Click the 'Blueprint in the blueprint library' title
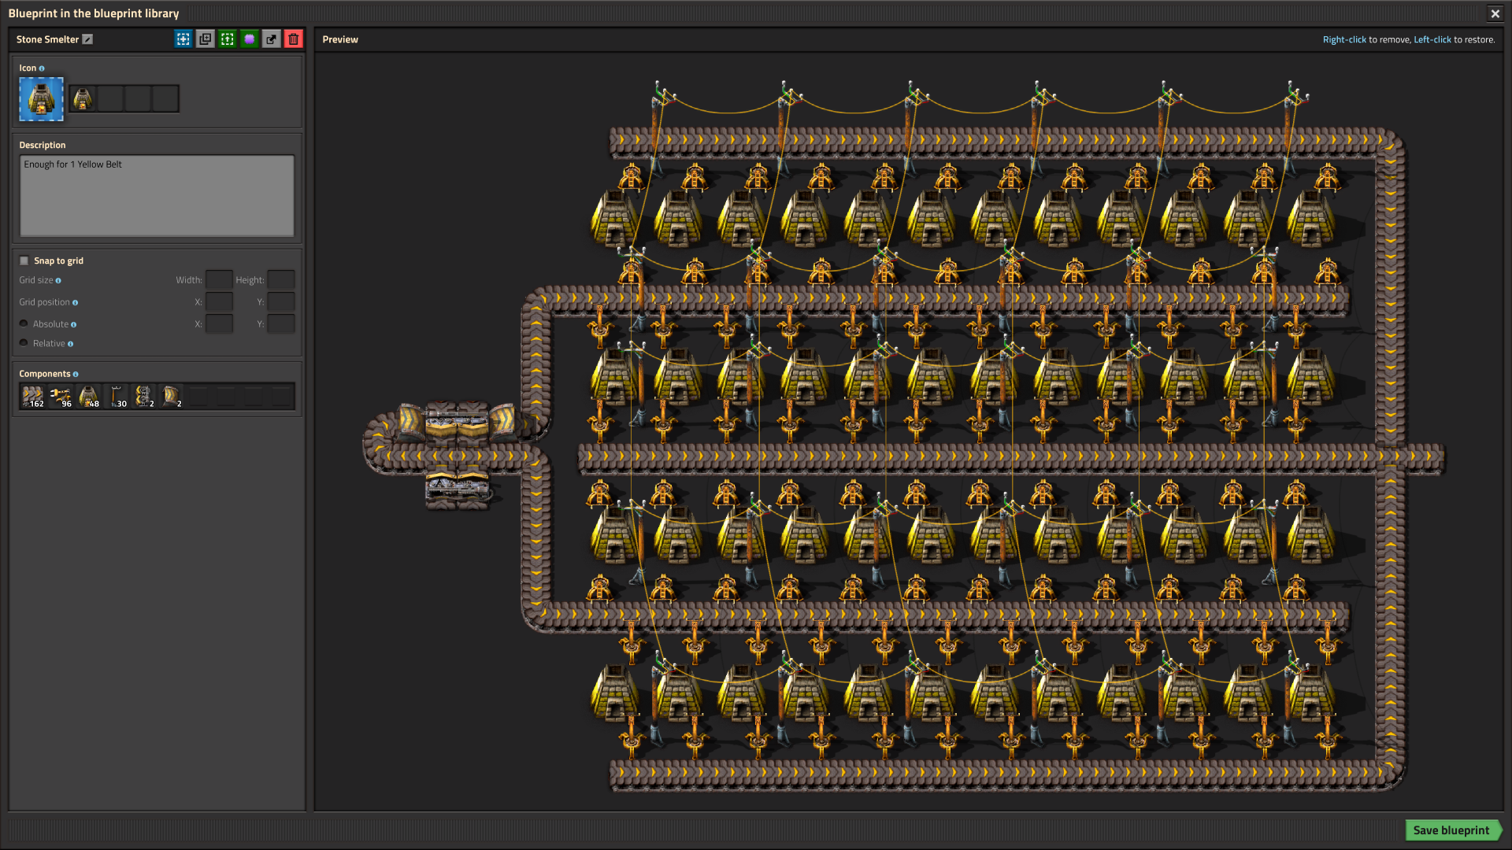Screen dimensions: 1512x850 94,13
